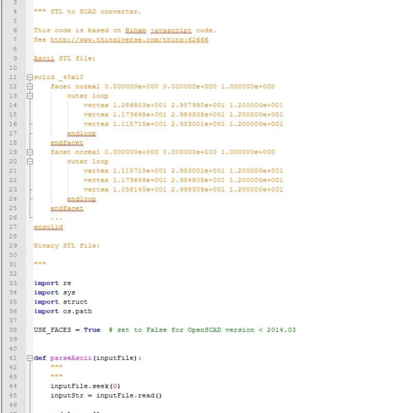This screenshot has width=413, height=413.
Task: Click 'endloop' on line 24
Action: point(82,199)
